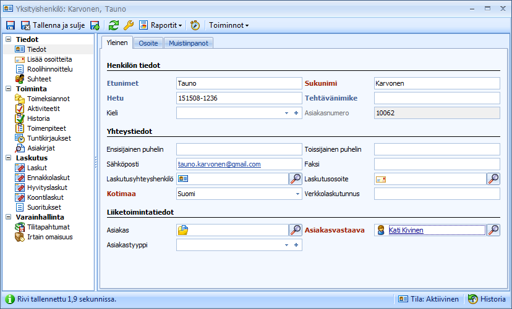This screenshot has width=512, height=309.
Task: Click the Ensisijainen puhelin field
Action: (239, 149)
